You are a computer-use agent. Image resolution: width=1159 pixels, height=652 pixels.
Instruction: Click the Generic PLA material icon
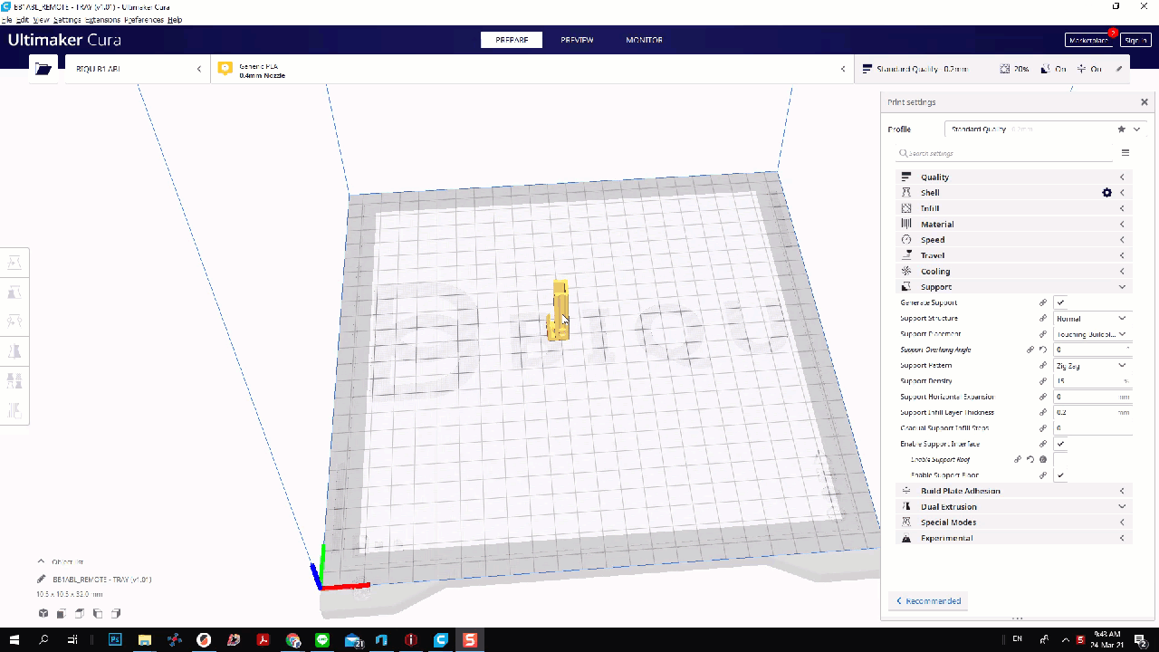tap(225, 69)
